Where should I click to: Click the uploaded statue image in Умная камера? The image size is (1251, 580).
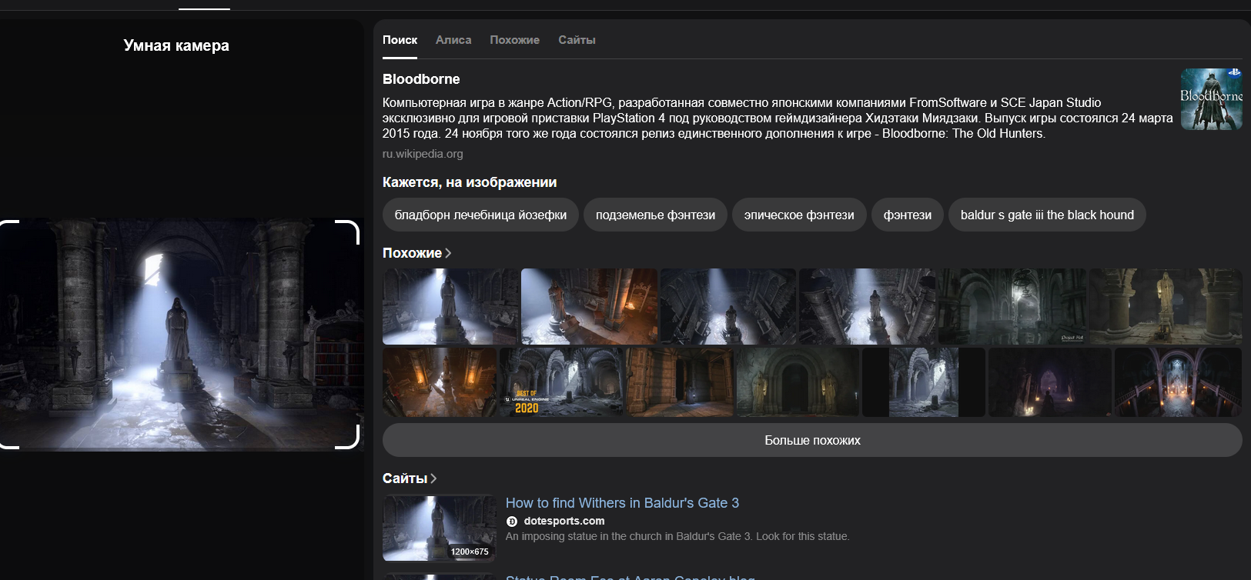180,334
